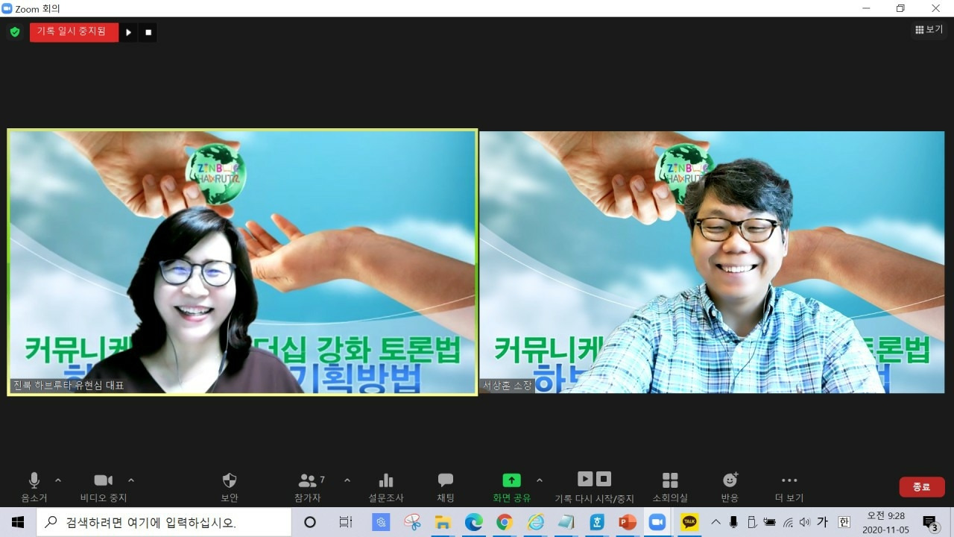
Task: Open the volume control in system tray
Action: pyautogui.click(x=805, y=522)
